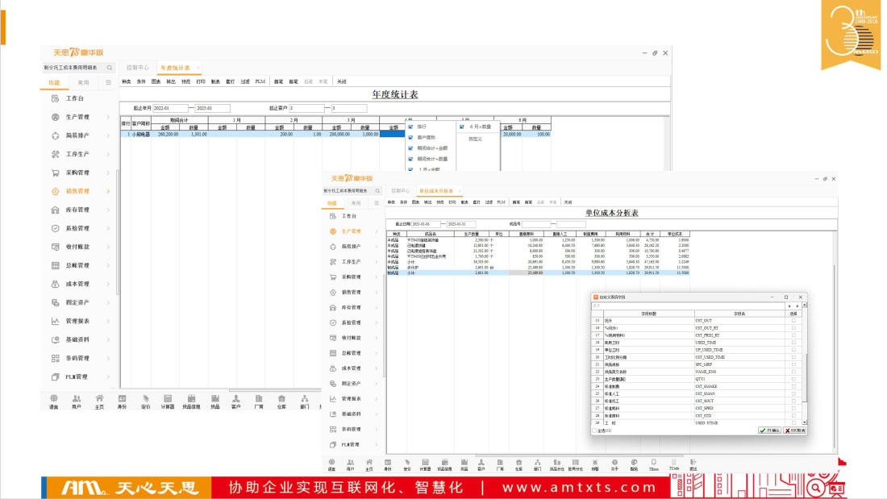
Task: Expand 成本管理 chevron in left sidebar
Action: coord(109,284)
